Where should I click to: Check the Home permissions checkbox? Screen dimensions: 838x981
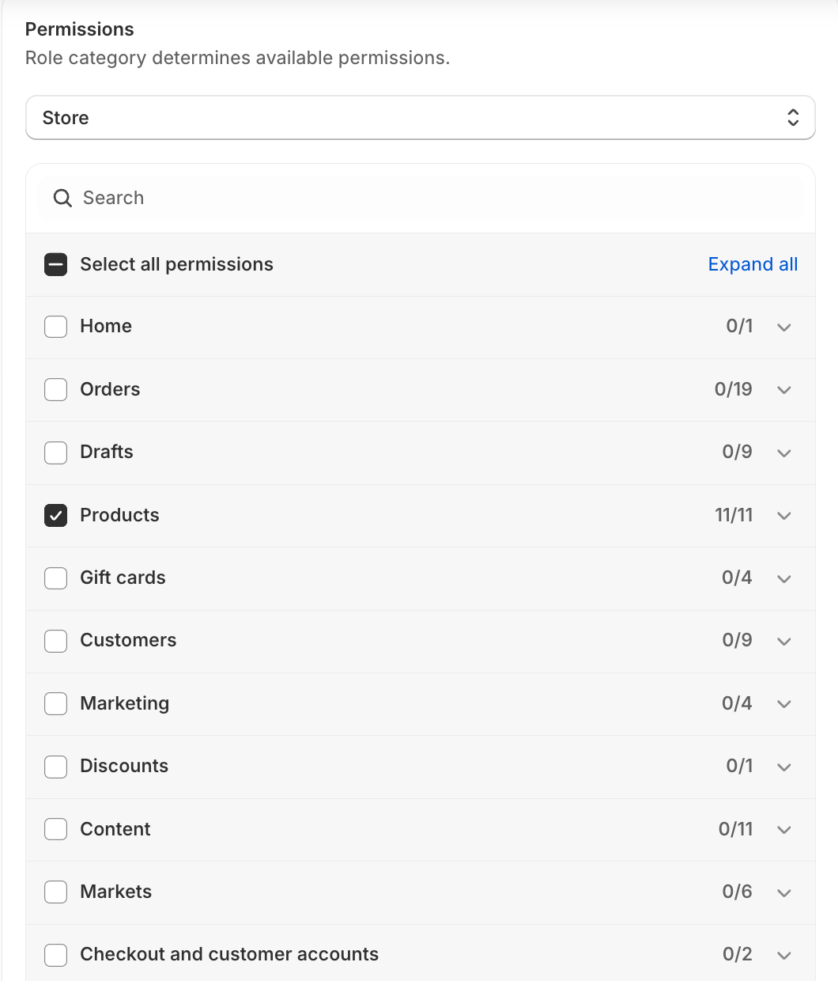56,327
